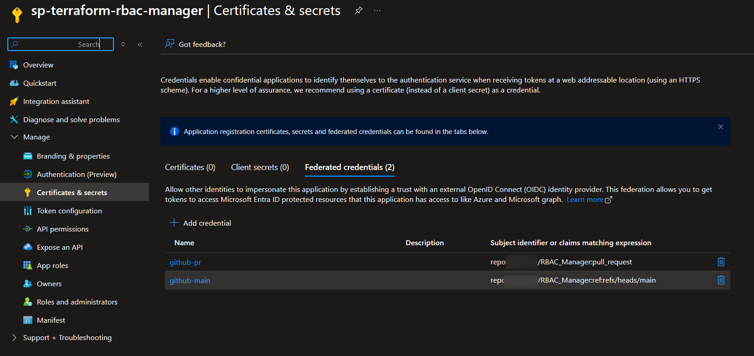Click Support + Troubleshooting label
The height and width of the screenshot is (356, 754).
coord(67,337)
